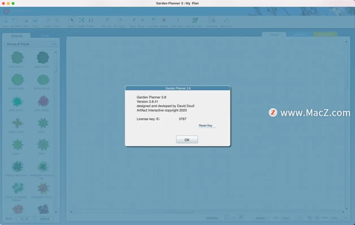Click the Add Veg. Bed icon

[194, 20]
